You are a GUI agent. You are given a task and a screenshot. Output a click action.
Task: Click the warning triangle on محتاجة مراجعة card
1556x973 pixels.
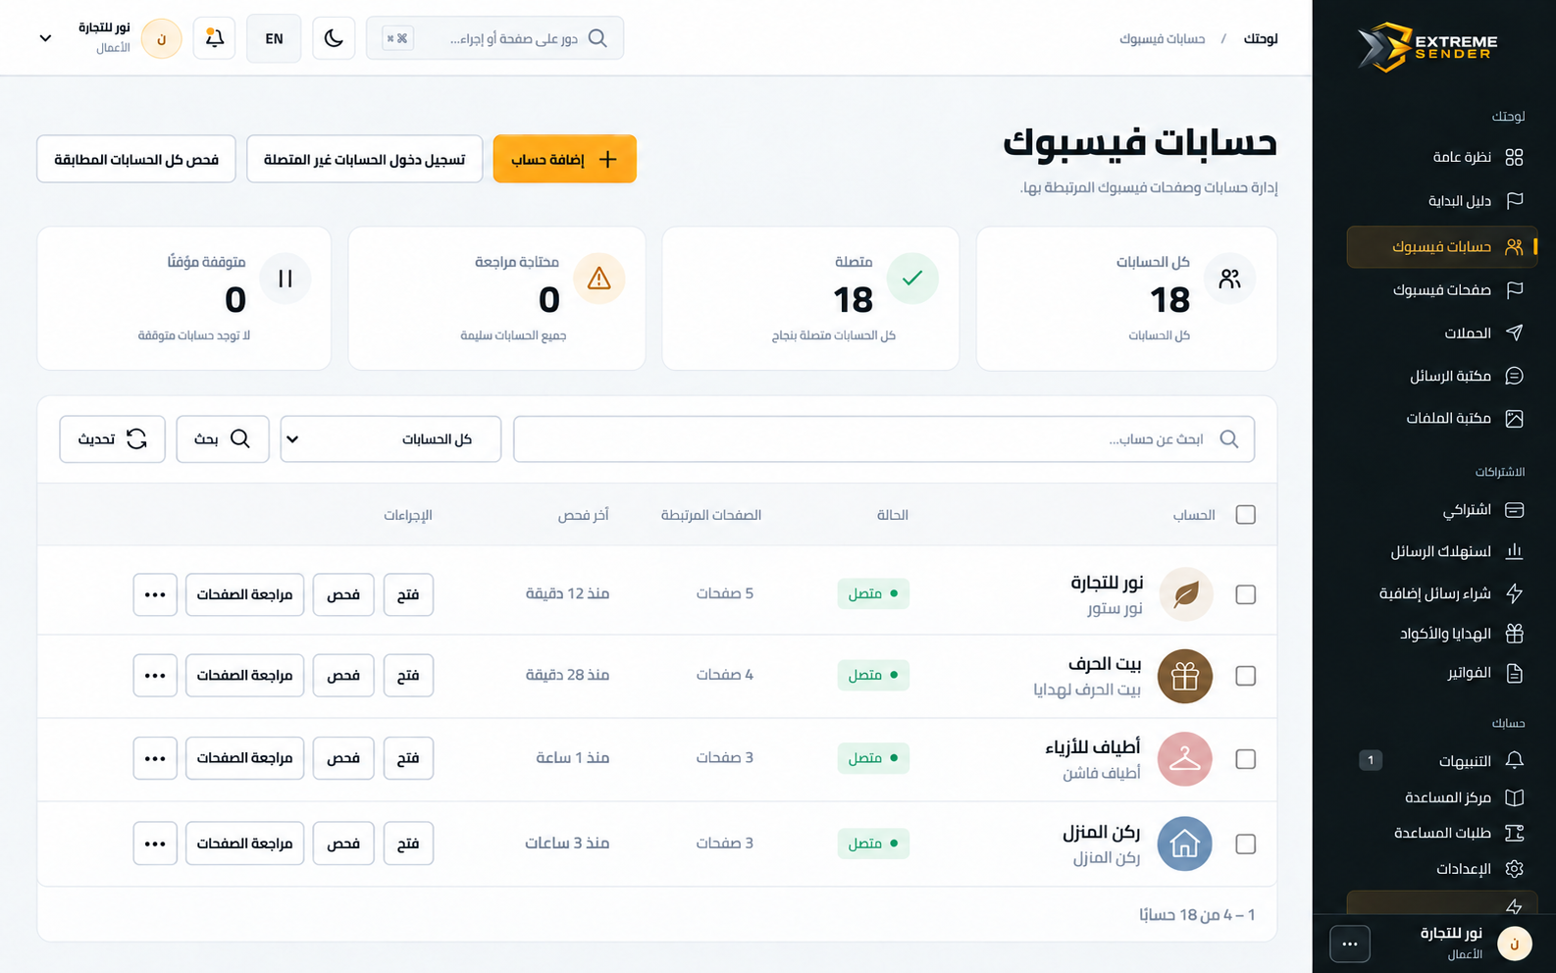point(599,279)
